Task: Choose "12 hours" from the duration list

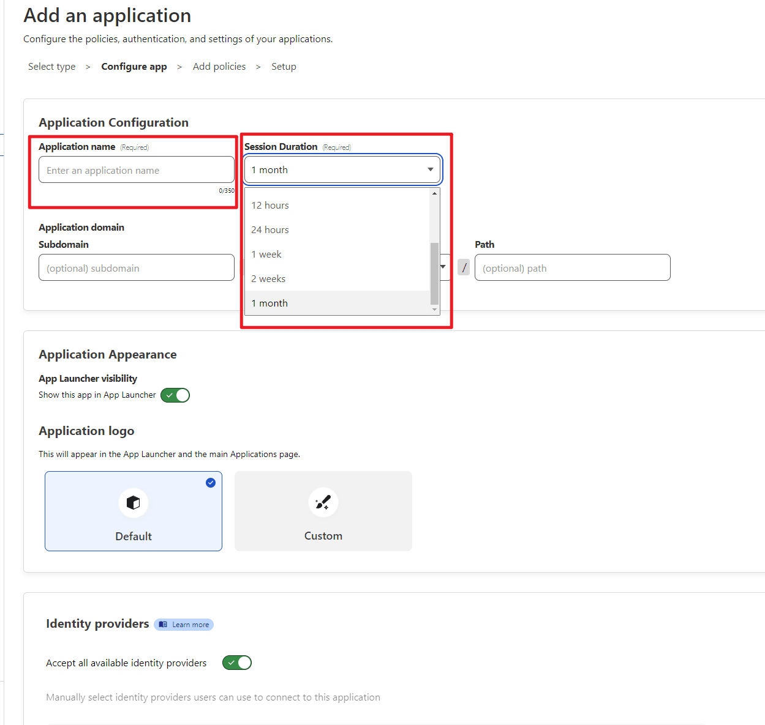Action: pyautogui.click(x=269, y=205)
